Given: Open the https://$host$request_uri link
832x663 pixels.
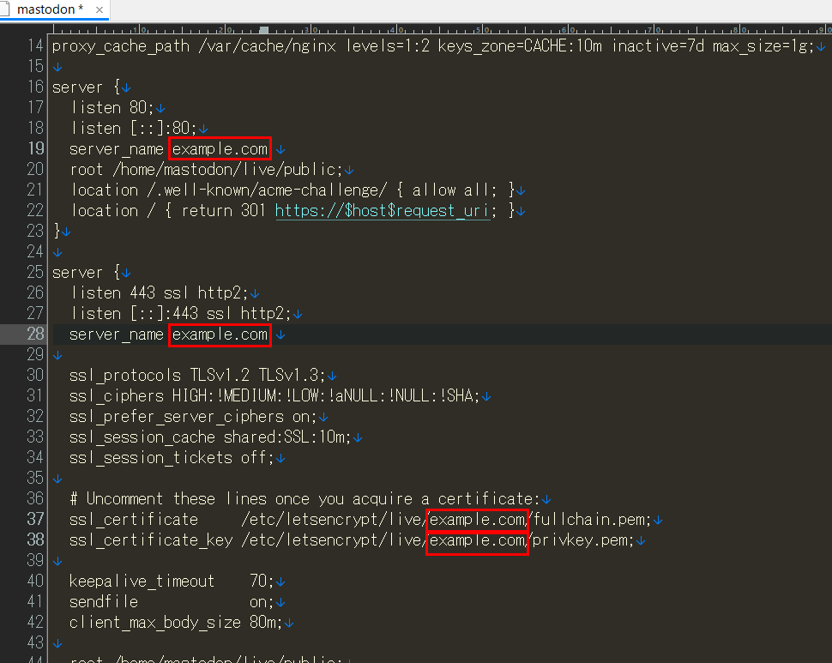Looking at the screenshot, I should point(382,211).
